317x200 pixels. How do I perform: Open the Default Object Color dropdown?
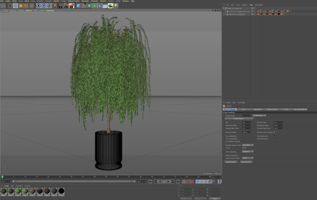(x=248, y=145)
